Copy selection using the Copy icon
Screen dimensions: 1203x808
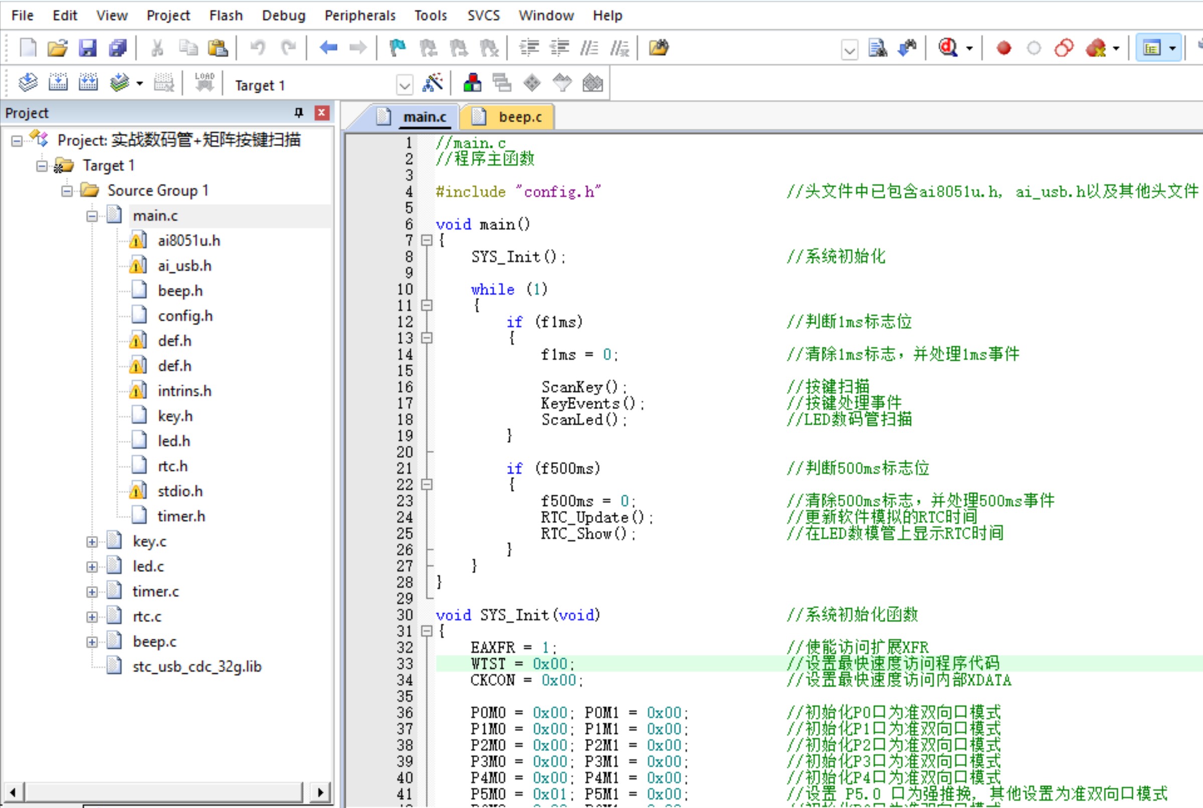tap(187, 48)
